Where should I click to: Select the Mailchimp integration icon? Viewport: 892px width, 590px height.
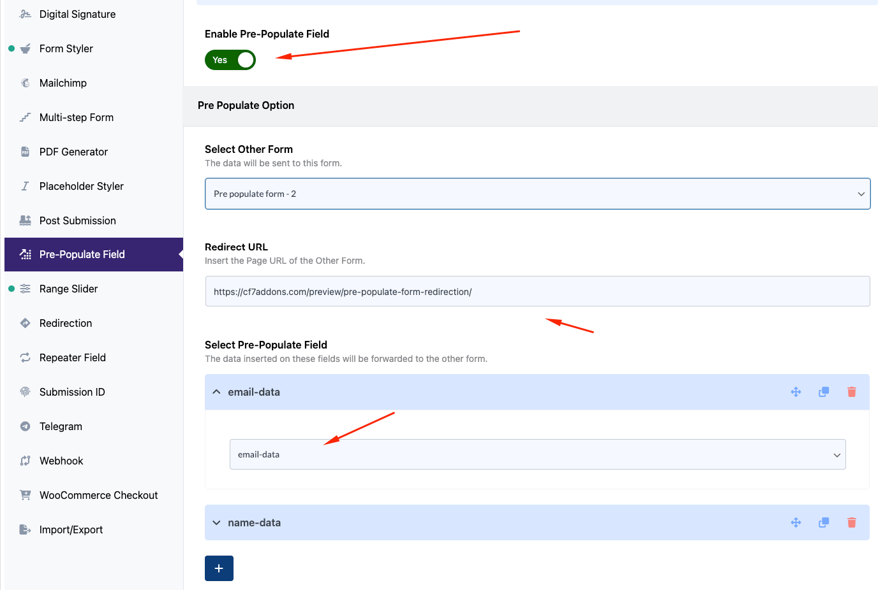pos(24,83)
